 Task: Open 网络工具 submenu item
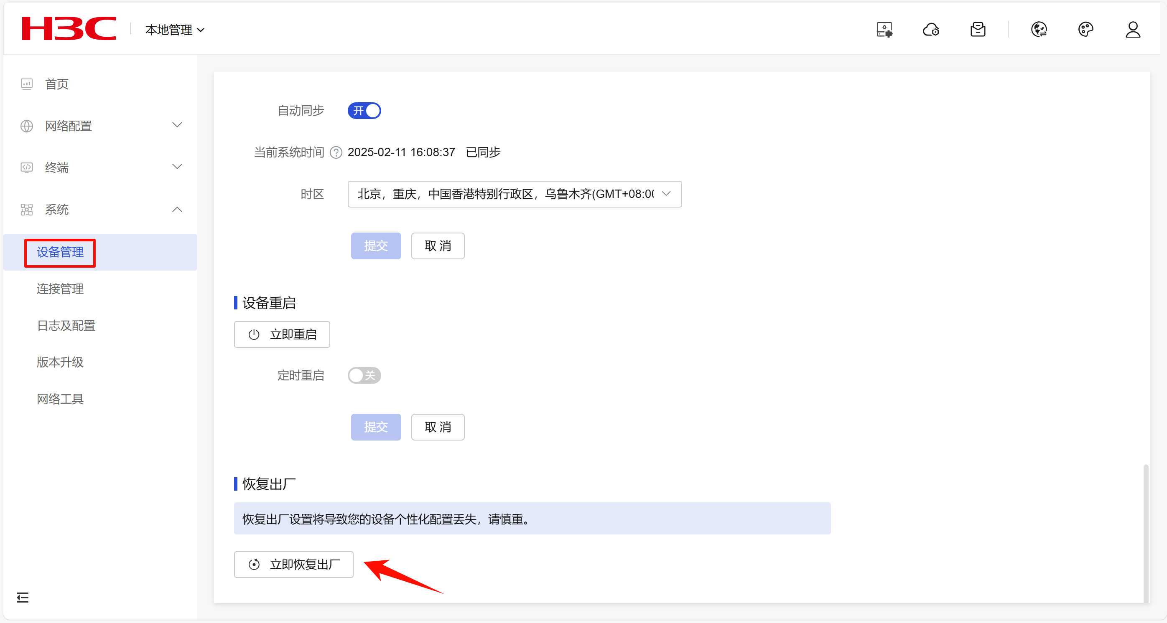[60, 399]
